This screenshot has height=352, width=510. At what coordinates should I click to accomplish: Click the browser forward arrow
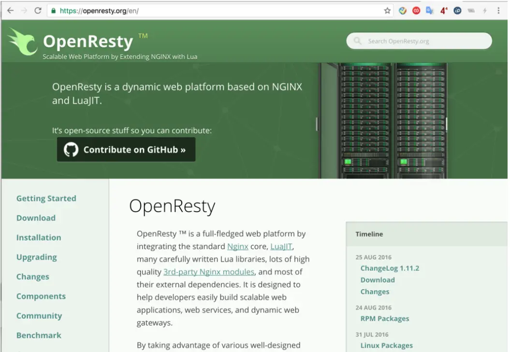(24, 11)
